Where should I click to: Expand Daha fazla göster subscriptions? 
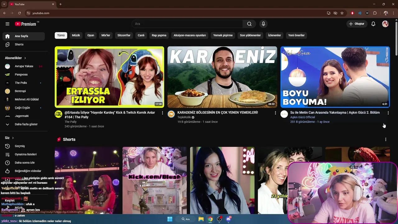[24, 124]
